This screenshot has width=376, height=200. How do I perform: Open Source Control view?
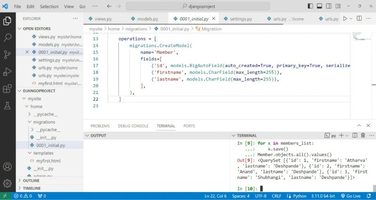click(7, 54)
